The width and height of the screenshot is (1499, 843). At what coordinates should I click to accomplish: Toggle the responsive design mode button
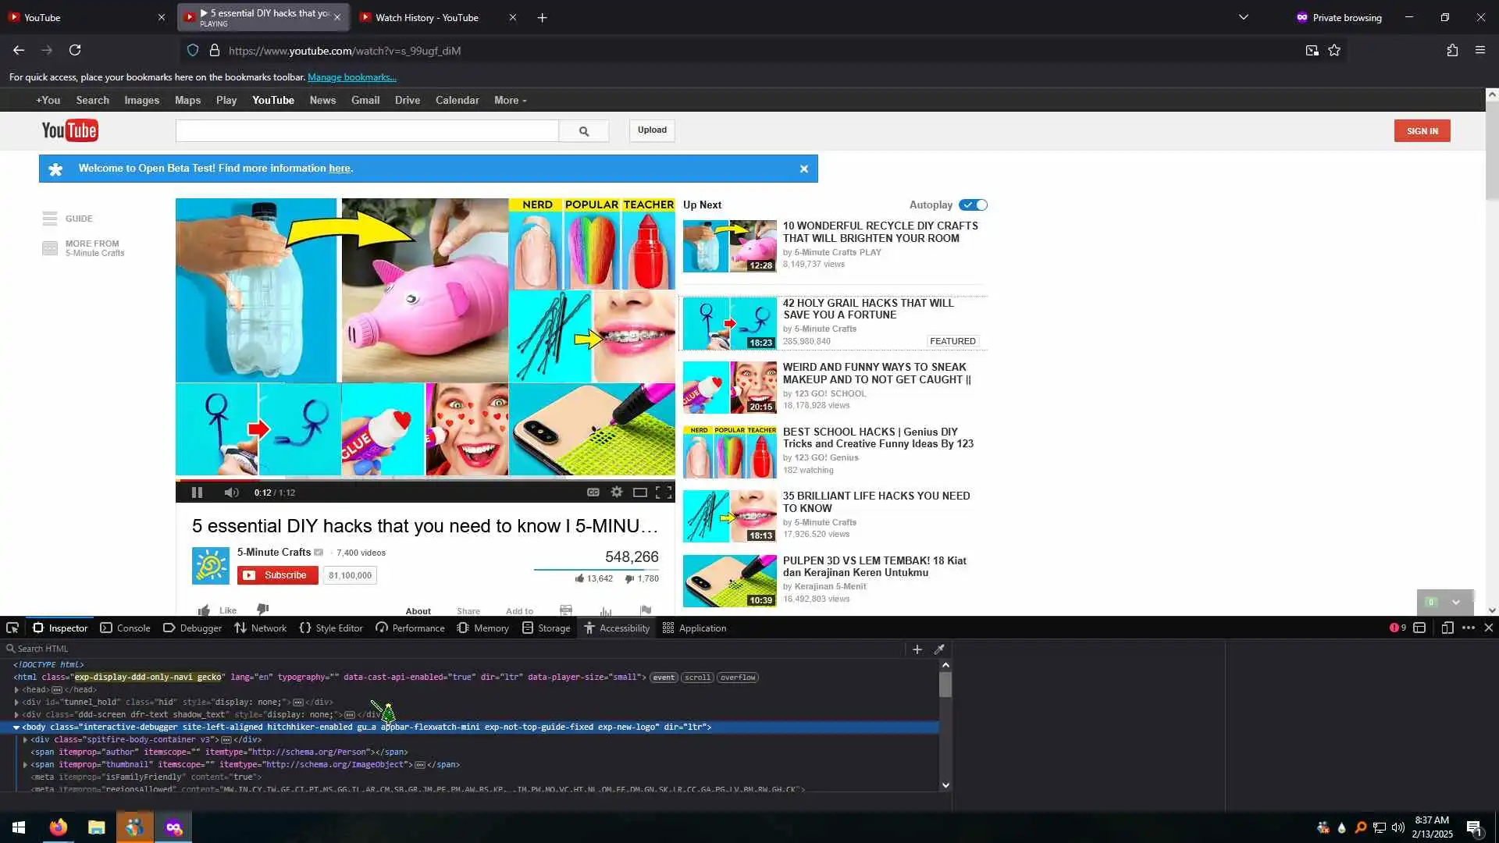tap(1447, 628)
